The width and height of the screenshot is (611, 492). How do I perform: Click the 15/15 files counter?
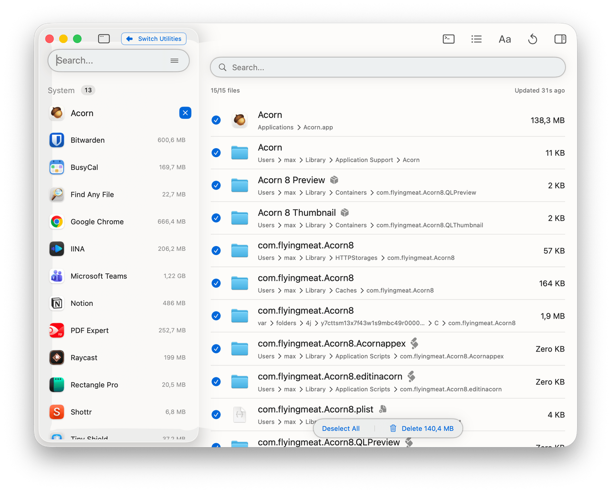point(225,90)
